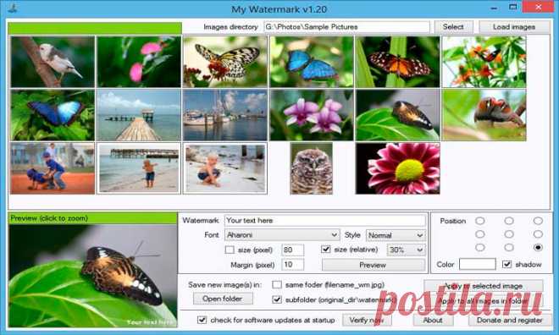Select the blue butterfly on green leaves thumbnail
The width and height of the screenshot is (559, 335).
tap(53, 115)
